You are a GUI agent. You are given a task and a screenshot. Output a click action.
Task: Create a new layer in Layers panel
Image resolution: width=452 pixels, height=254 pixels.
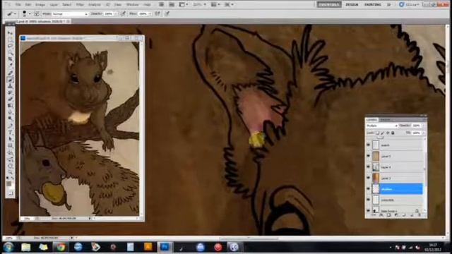point(412,215)
